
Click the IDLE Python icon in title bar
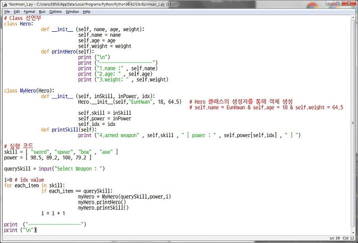pos(5,4)
